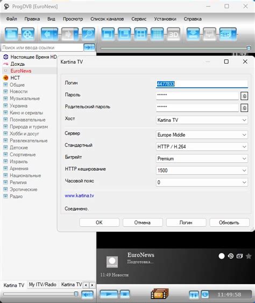Click the Логин input field
Screen dimensions: 255x303
click(x=202, y=84)
